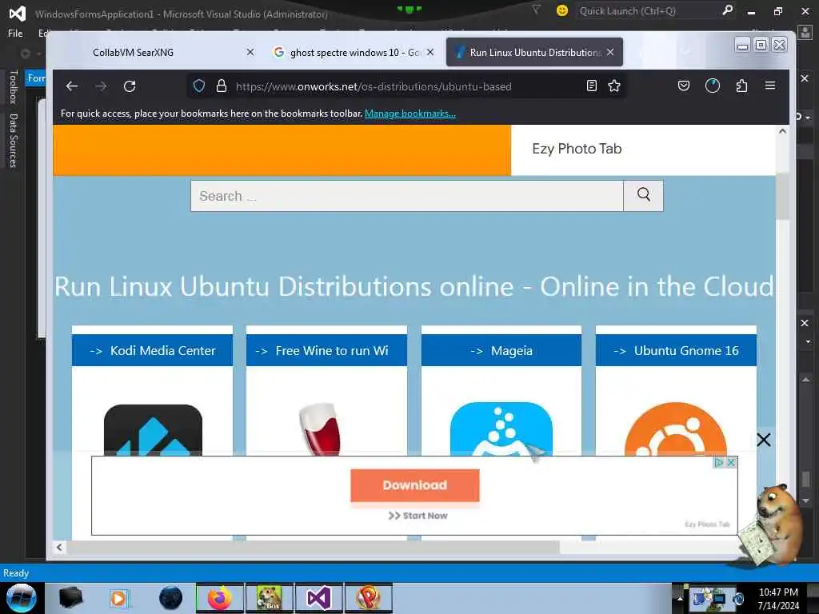The height and width of the screenshot is (614, 819).
Task: View site security padlock info
Action: [x=222, y=86]
